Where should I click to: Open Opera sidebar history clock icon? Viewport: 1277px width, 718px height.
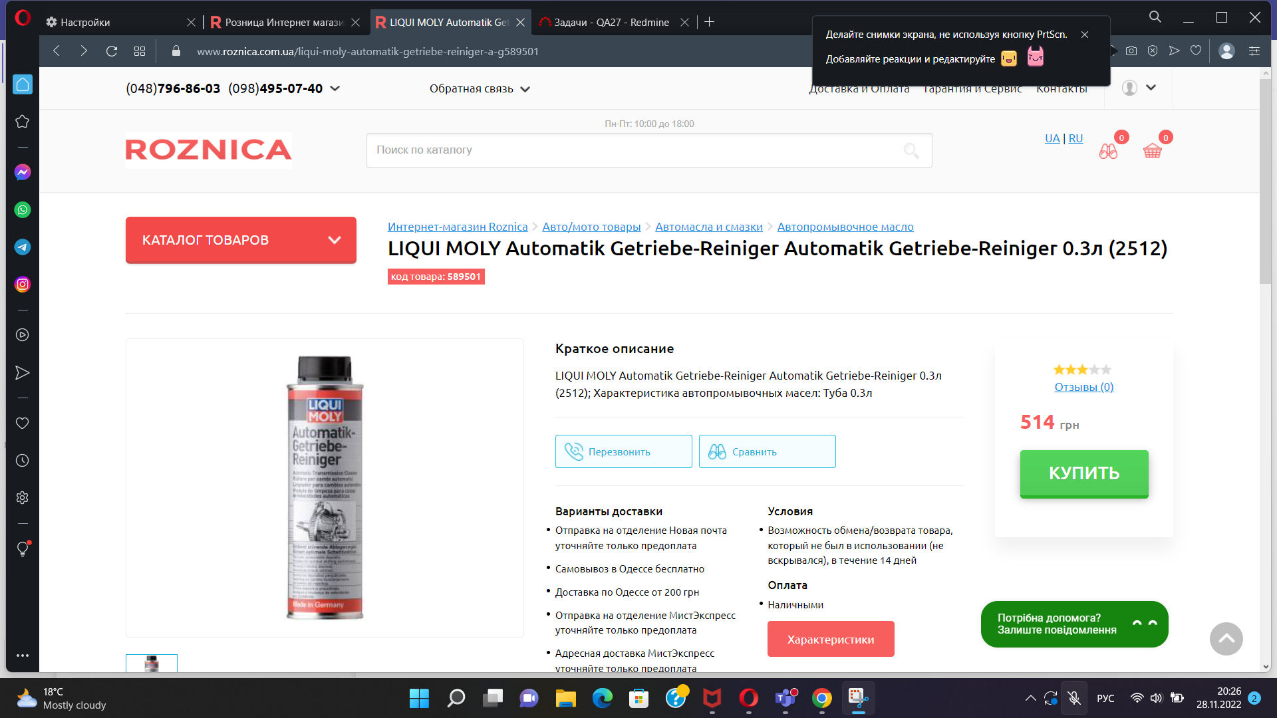point(23,461)
